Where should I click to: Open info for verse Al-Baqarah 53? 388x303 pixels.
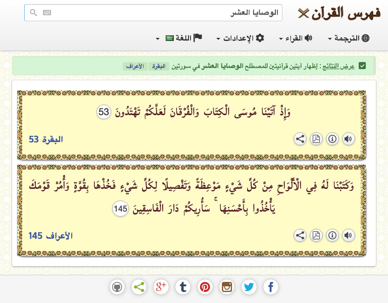(332, 139)
